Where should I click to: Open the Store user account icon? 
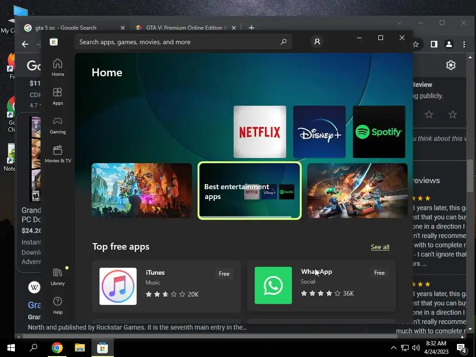click(317, 41)
